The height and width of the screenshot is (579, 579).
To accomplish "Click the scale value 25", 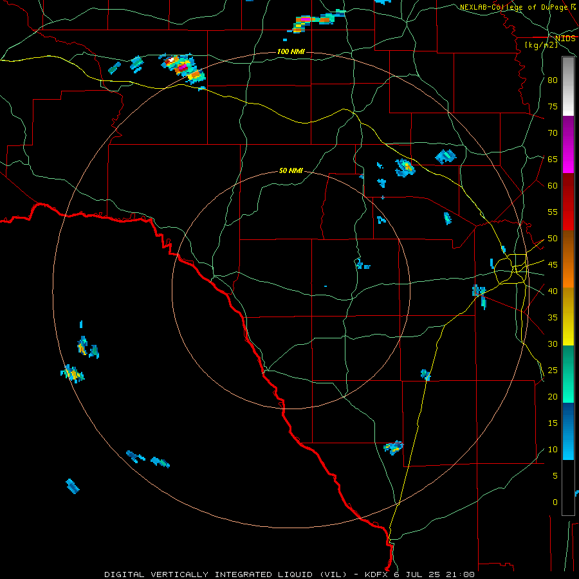I will tap(553, 371).
